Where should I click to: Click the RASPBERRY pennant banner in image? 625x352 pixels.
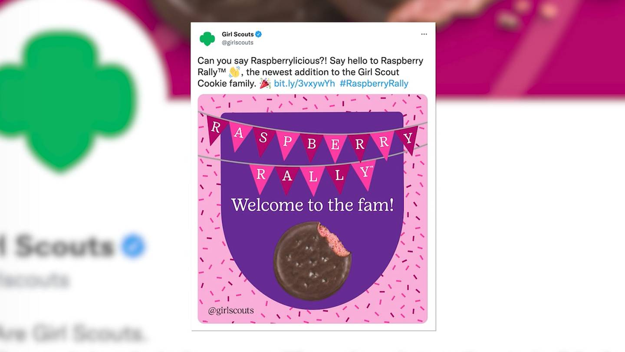pos(312,137)
